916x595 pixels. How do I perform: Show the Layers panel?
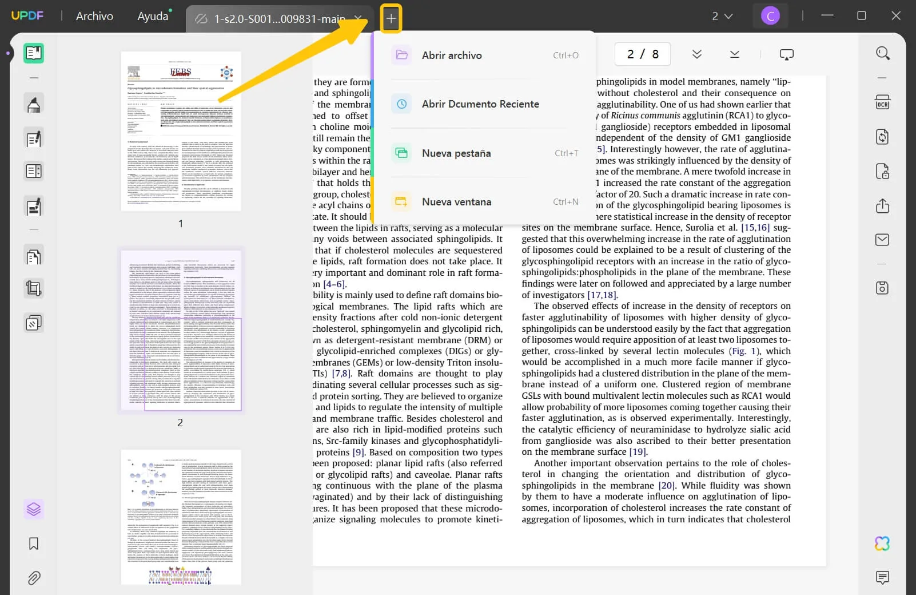click(34, 509)
